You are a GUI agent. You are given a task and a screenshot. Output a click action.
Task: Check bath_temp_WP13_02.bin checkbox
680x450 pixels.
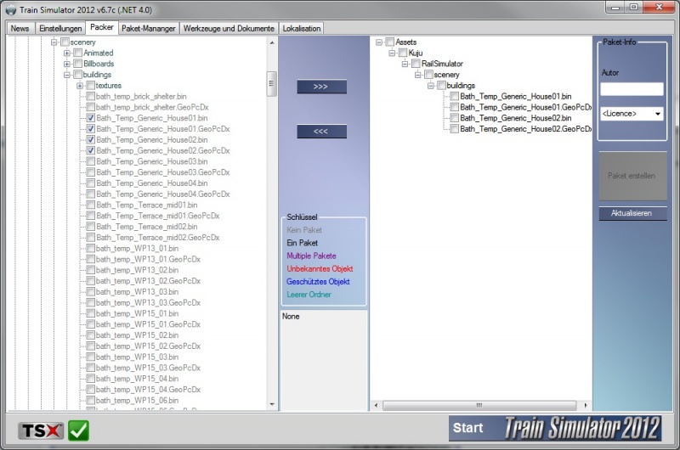pyautogui.click(x=91, y=270)
